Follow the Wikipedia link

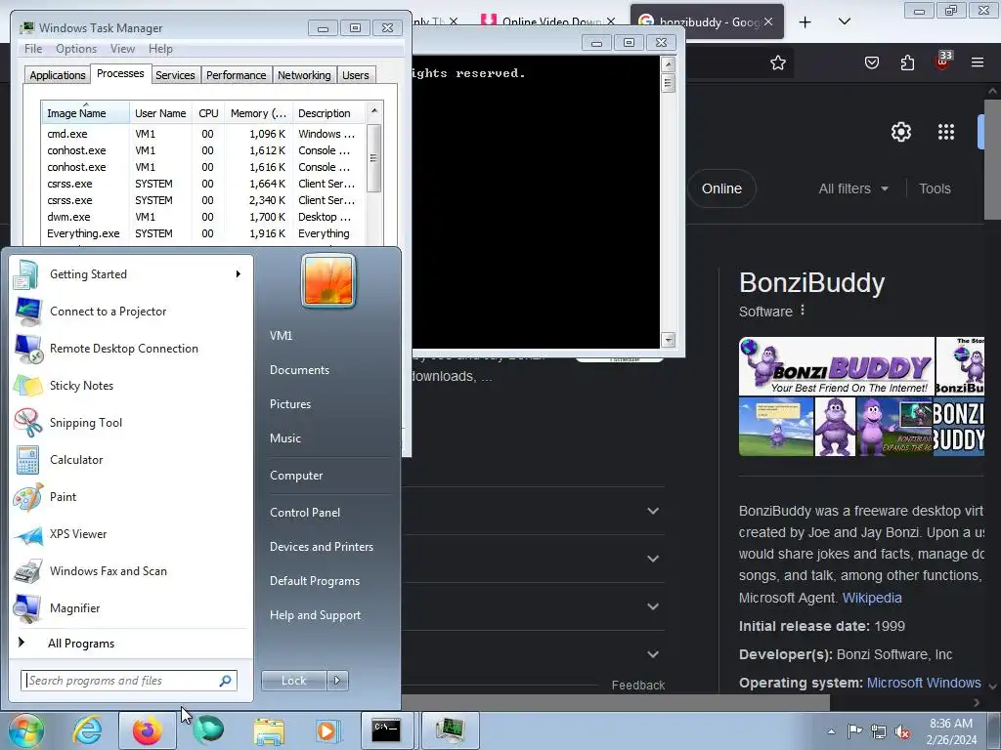(872, 598)
